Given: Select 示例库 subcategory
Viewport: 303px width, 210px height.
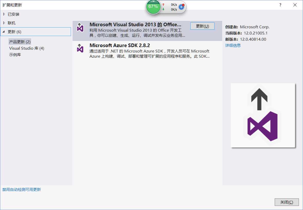Looking at the screenshot, I should [x=15, y=55].
